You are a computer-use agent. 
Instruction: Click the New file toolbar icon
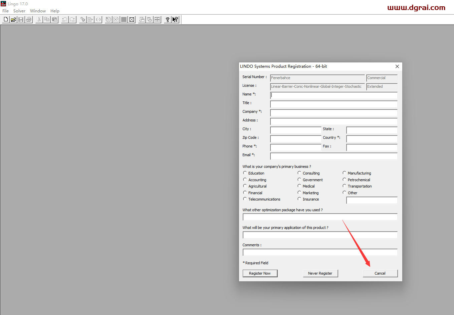6,20
